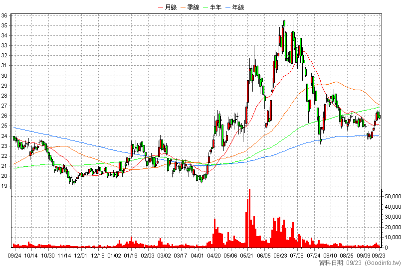Click the 07/24 date axis label
This screenshot has height=269, width=403.
[x=314, y=256]
